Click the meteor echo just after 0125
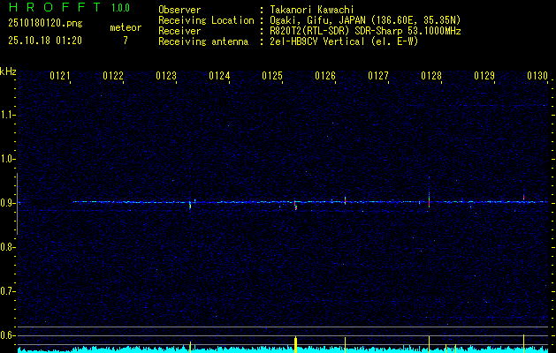Image resolution: width=556 pixels, height=353 pixels. (x=295, y=205)
